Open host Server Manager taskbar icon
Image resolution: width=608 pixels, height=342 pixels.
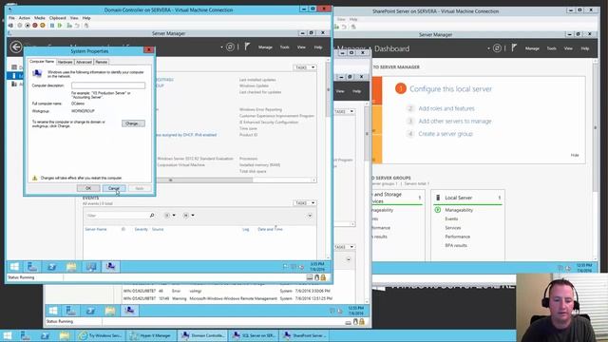26,335
